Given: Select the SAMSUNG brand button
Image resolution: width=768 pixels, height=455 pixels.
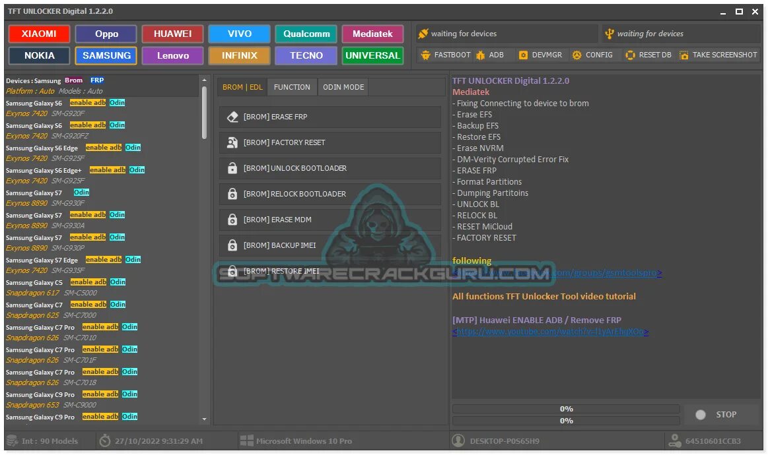Looking at the screenshot, I should tap(106, 55).
